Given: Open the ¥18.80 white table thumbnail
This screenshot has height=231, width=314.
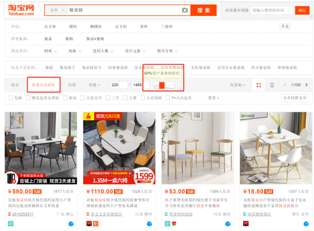Looking at the screenshot, I should pos(276,148).
